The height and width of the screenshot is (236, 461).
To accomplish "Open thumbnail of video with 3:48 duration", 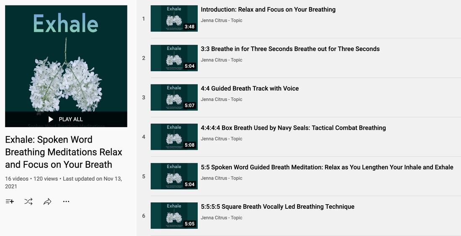I will (174, 18).
